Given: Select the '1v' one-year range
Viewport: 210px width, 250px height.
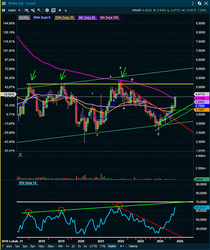Looking at the screenshot, I should pos(67,246).
